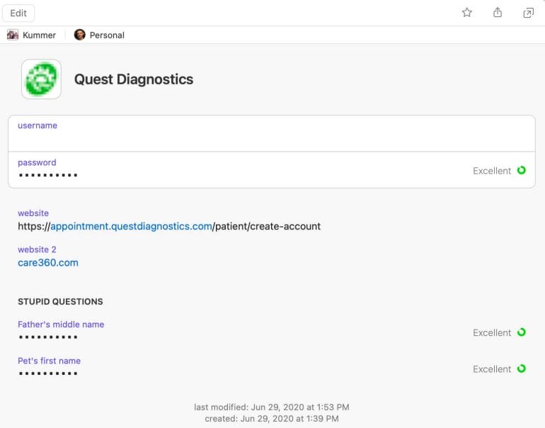Select the Personal vault avatar
Viewport: 545px width, 428px height.
click(79, 35)
